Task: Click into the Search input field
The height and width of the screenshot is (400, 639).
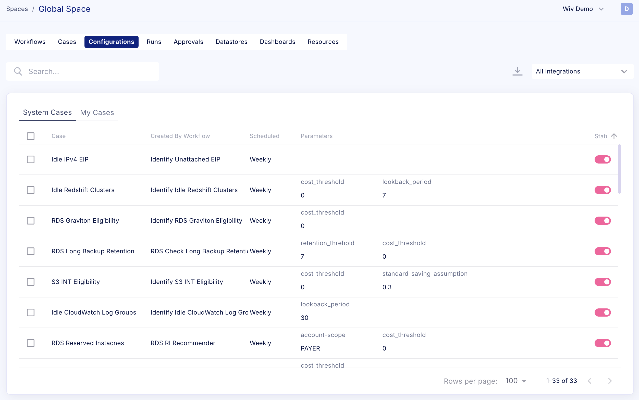Action: pos(90,71)
